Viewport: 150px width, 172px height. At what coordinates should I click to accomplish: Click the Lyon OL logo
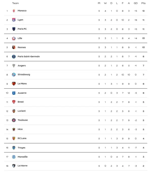[x=14, y=20]
